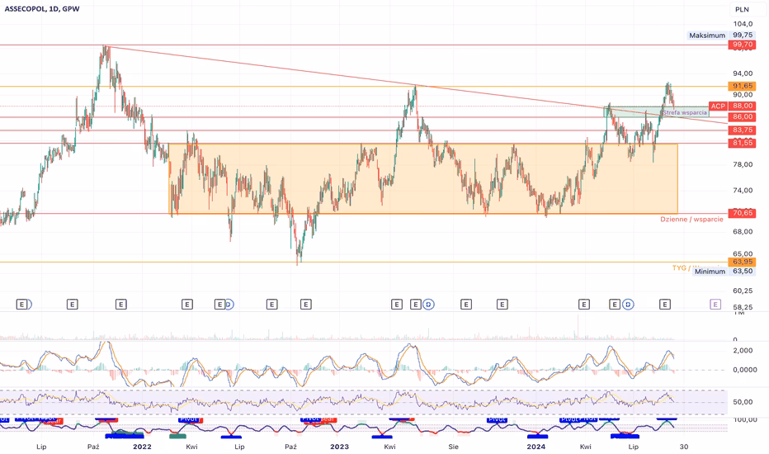Click 2023 on the time axis
The height and width of the screenshot is (454, 769).
click(339, 446)
